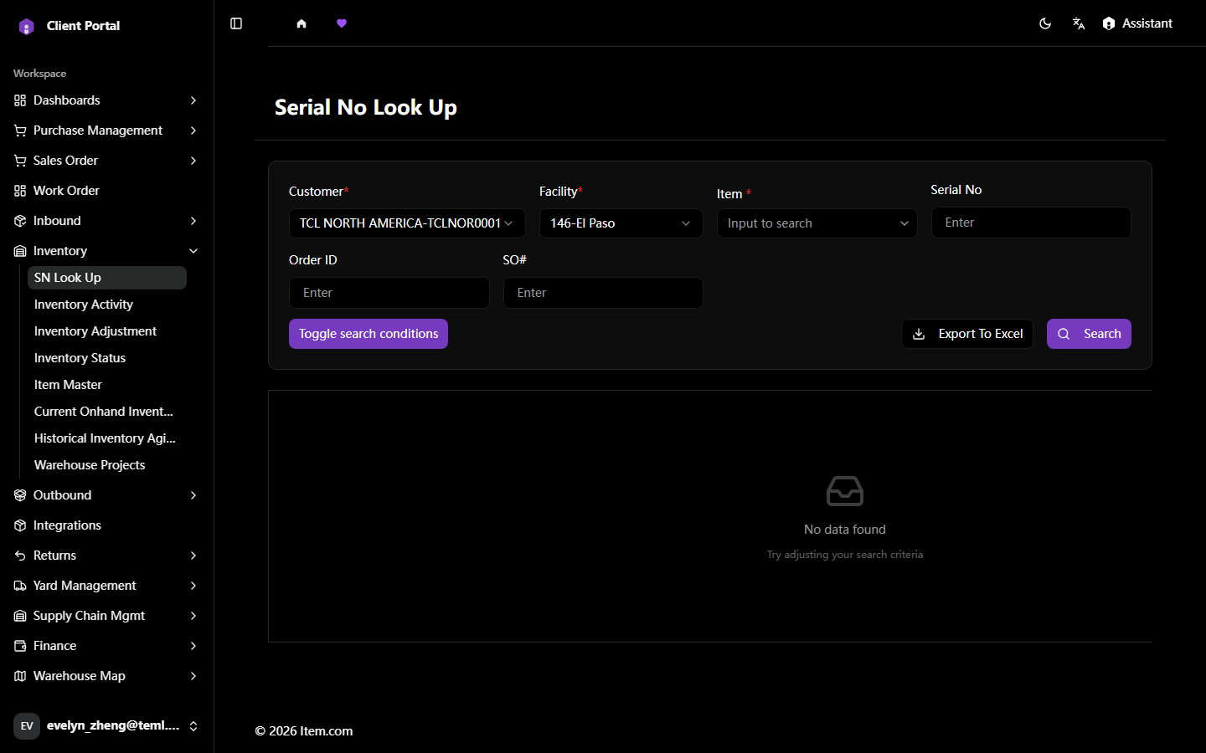Click Export To Excel button

(967, 334)
